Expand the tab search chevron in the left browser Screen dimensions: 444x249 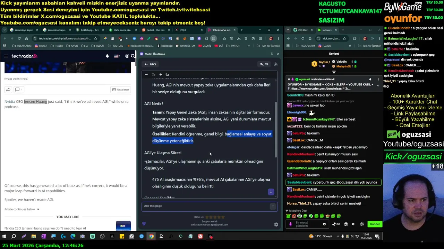4,30
